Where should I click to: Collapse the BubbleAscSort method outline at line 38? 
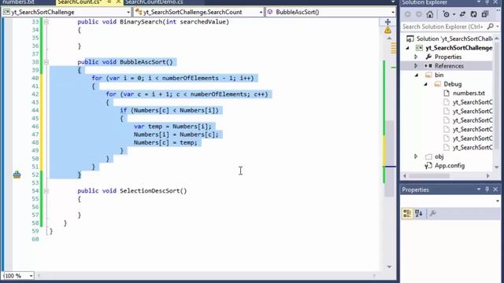pyautogui.click(x=46, y=62)
